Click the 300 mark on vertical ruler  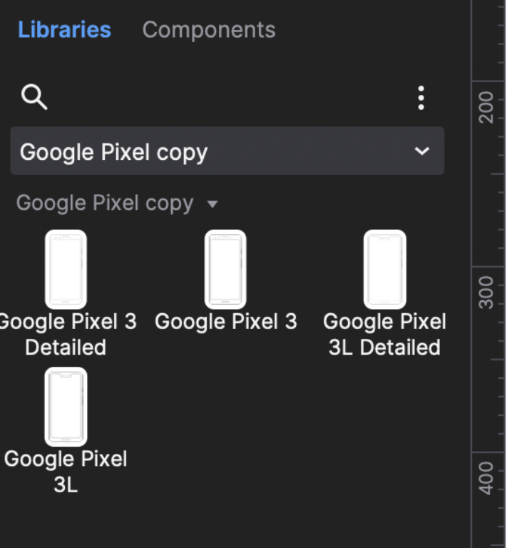click(486, 292)
